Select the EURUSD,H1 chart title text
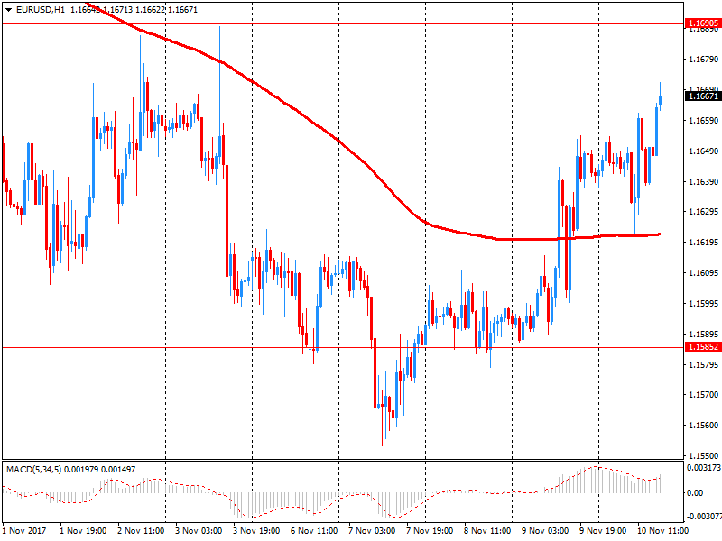The image size is (722, 541). click(41, 10)
